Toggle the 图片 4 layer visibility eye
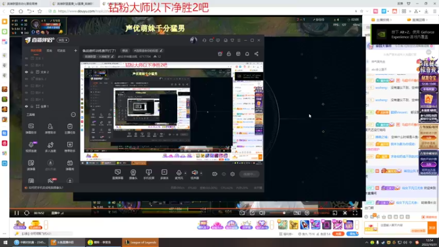 (26, 93)
